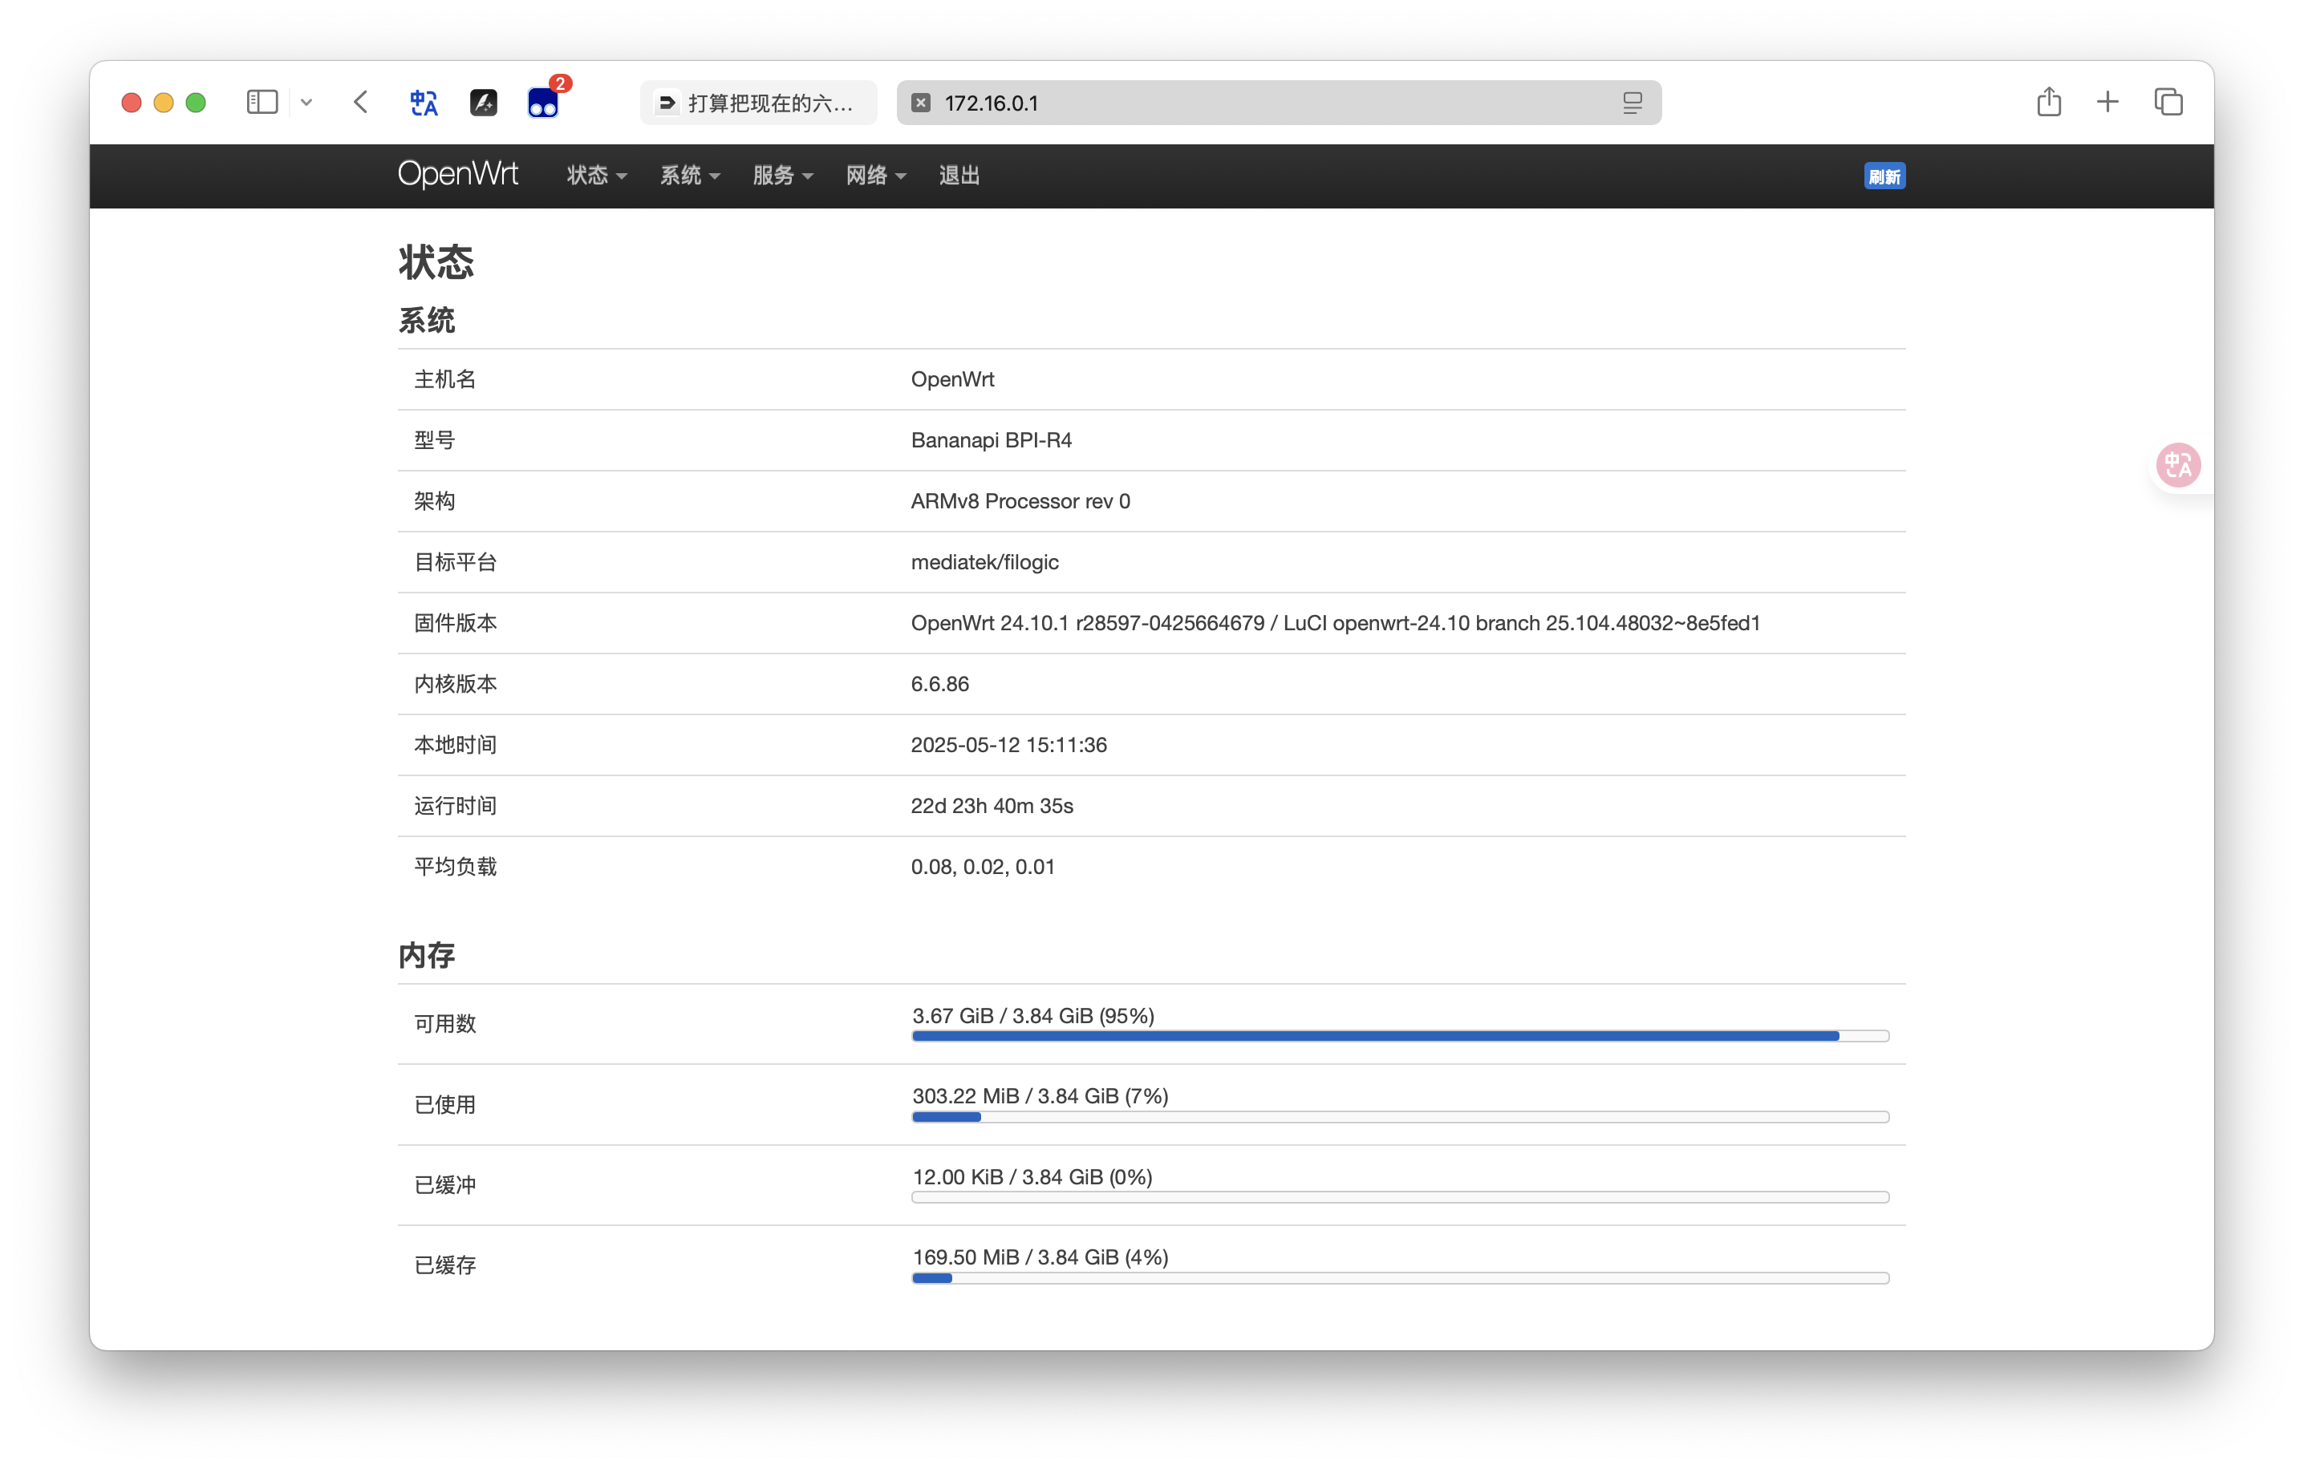Expand the 系统 dropdown menu
The height and width of the screenshot is (1469, 2304).
pos(689,175)
